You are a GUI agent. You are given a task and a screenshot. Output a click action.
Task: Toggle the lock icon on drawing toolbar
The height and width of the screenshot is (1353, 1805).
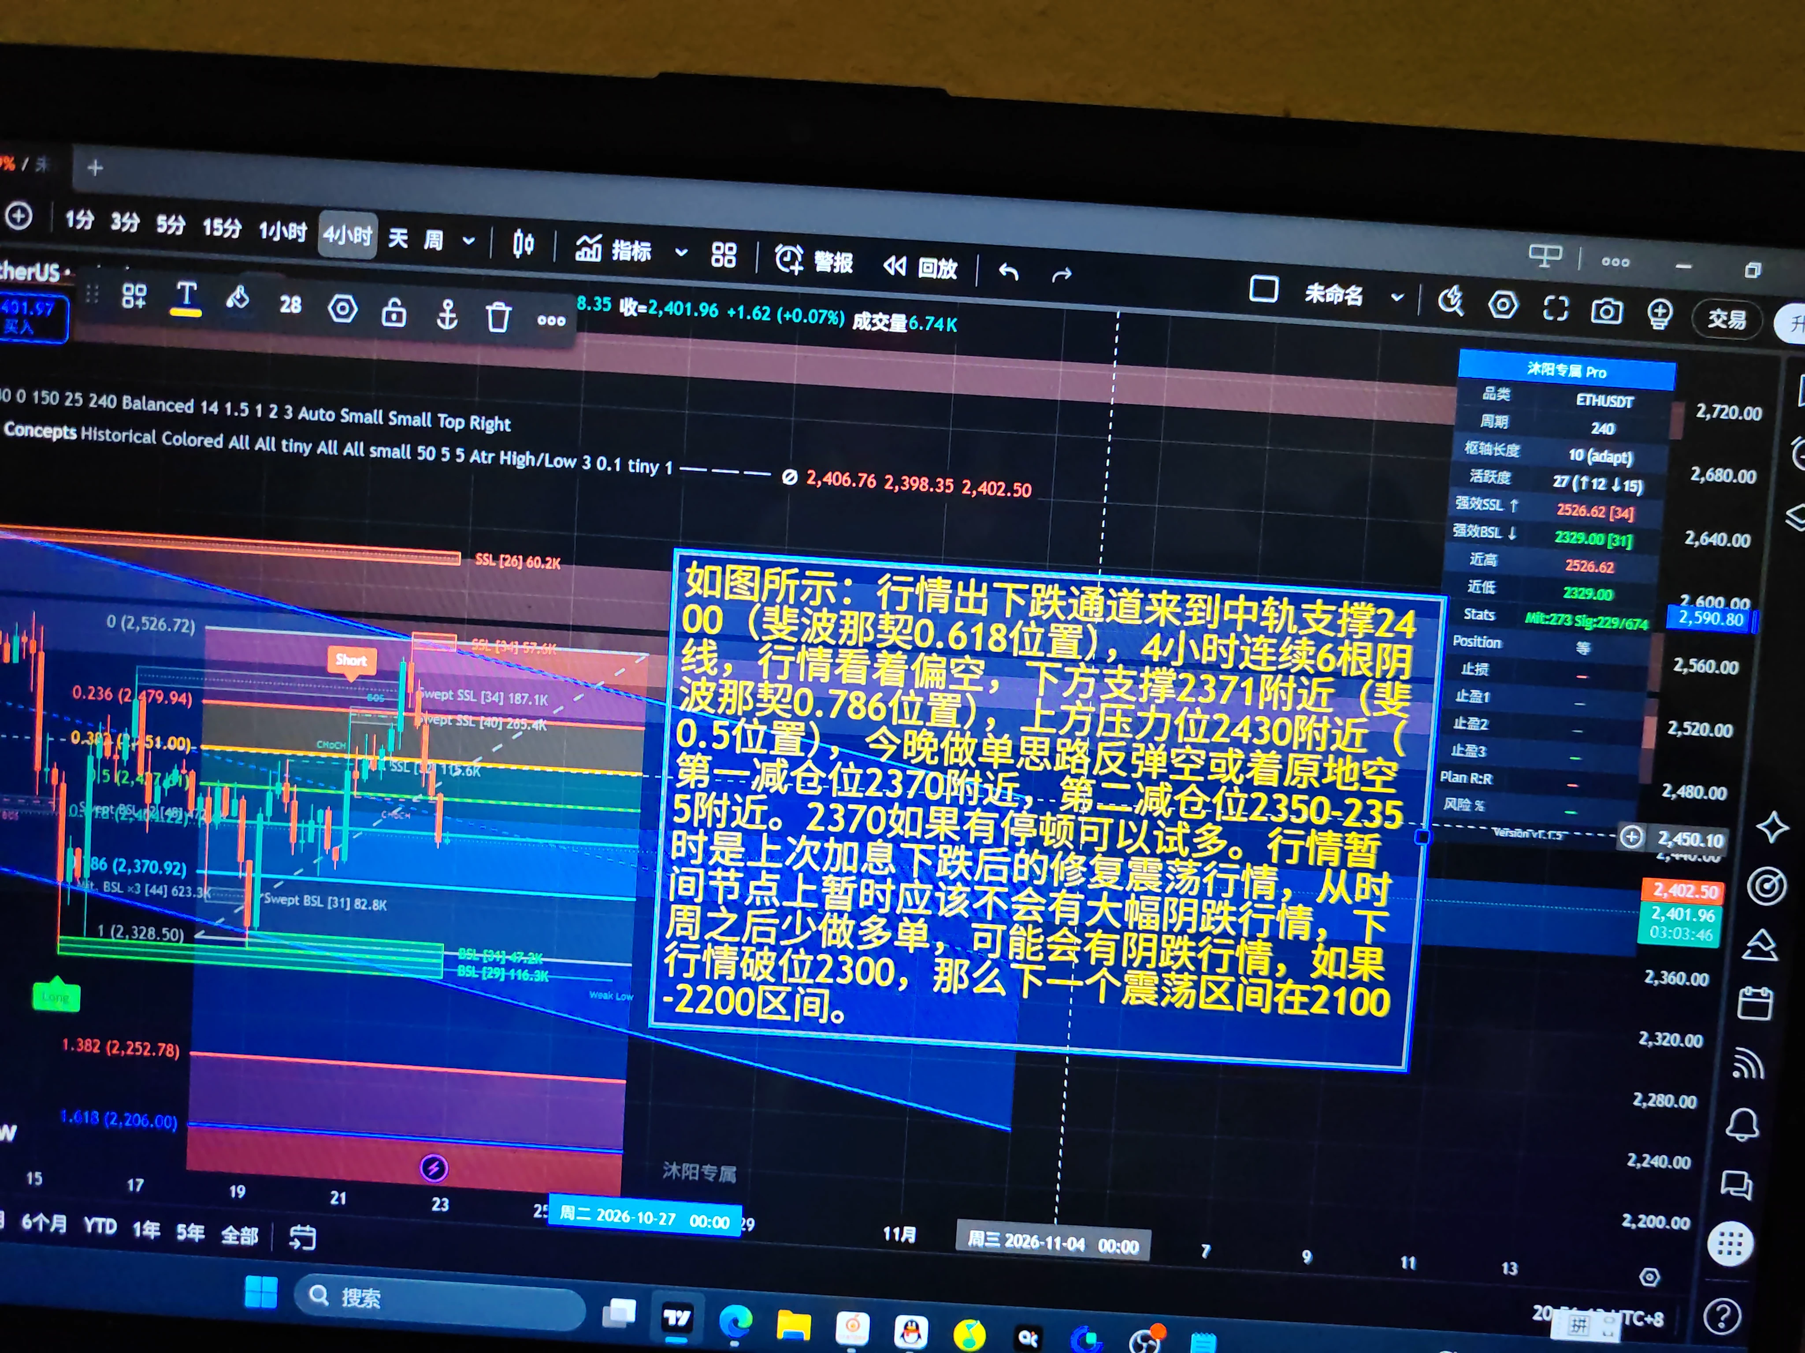click(x=394, y=311)
